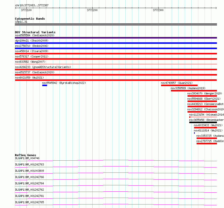Click nsv4266233 (gnomADStructuralVariants) label
Viewport: 224px width, 208px height.
click(43, 67)
